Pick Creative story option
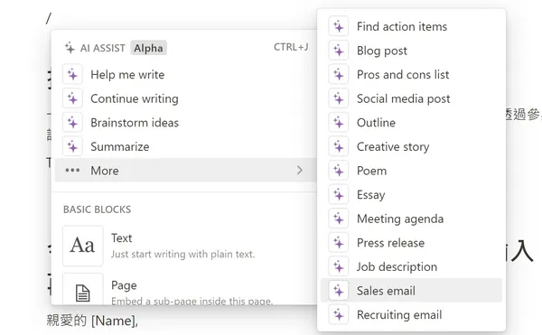Screen dimensions: 542x335 [x=411, y=146]
